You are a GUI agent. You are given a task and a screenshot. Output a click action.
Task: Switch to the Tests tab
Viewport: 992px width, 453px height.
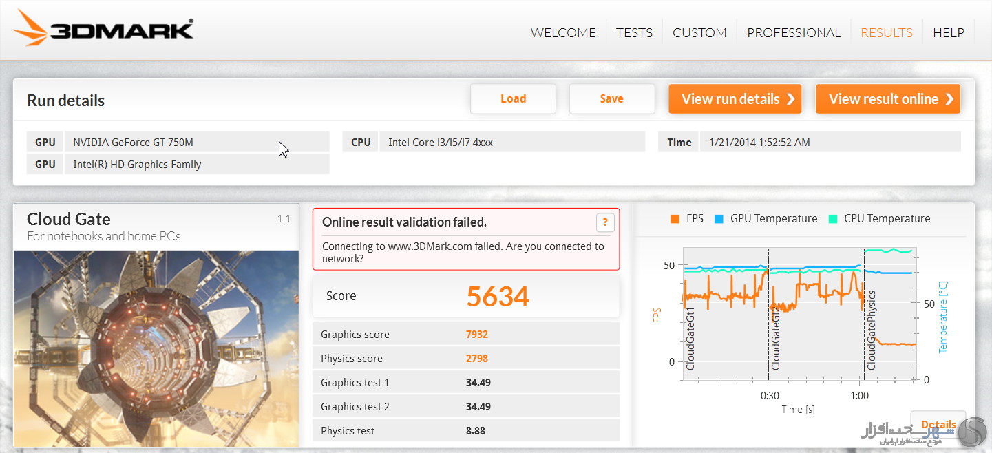(633, 32)
